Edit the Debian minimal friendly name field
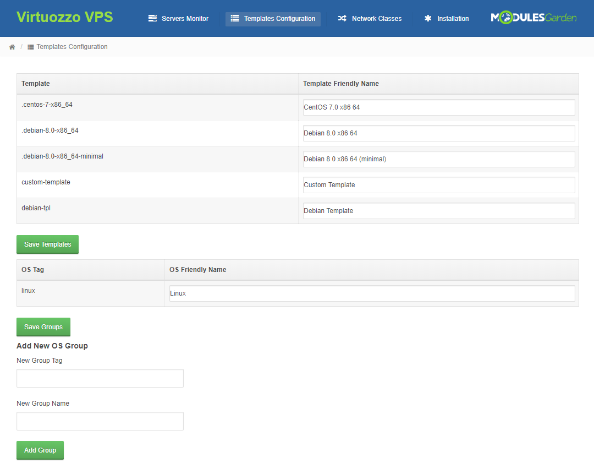Viewport: 594px width, 474px height. 439,159
